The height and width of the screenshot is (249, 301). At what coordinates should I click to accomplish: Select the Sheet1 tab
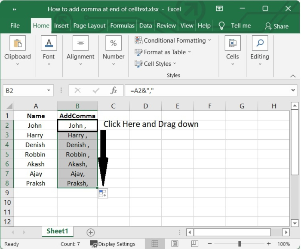pos(57,231)
